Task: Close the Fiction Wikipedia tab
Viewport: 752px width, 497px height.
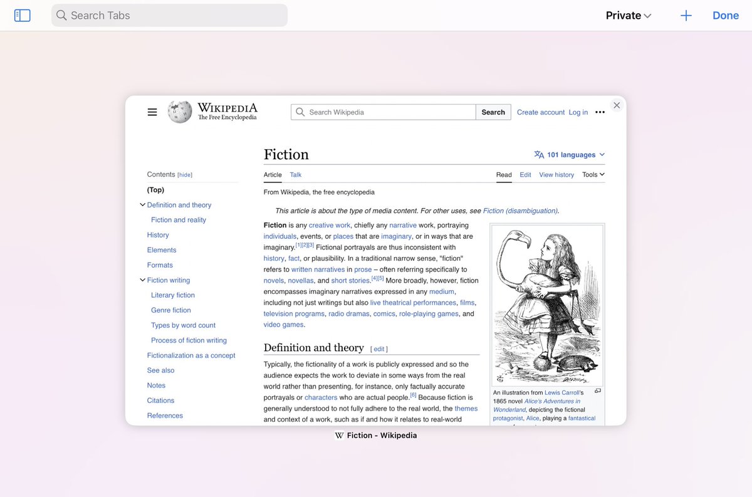Action: [x=617, y=105]
